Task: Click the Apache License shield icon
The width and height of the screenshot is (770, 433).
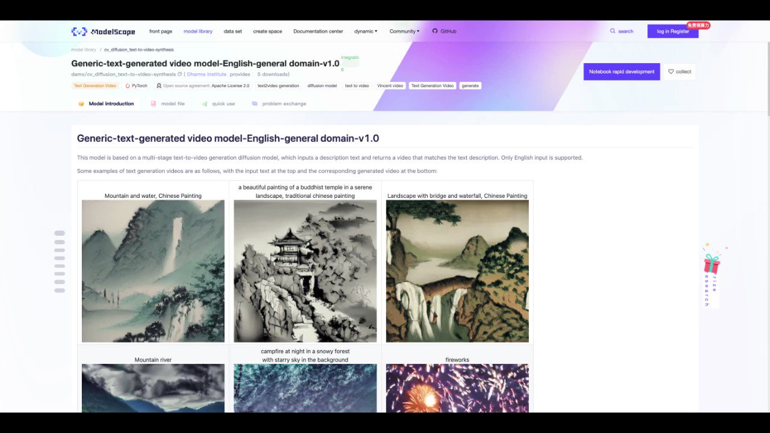Action: click(x=159, y=85)
